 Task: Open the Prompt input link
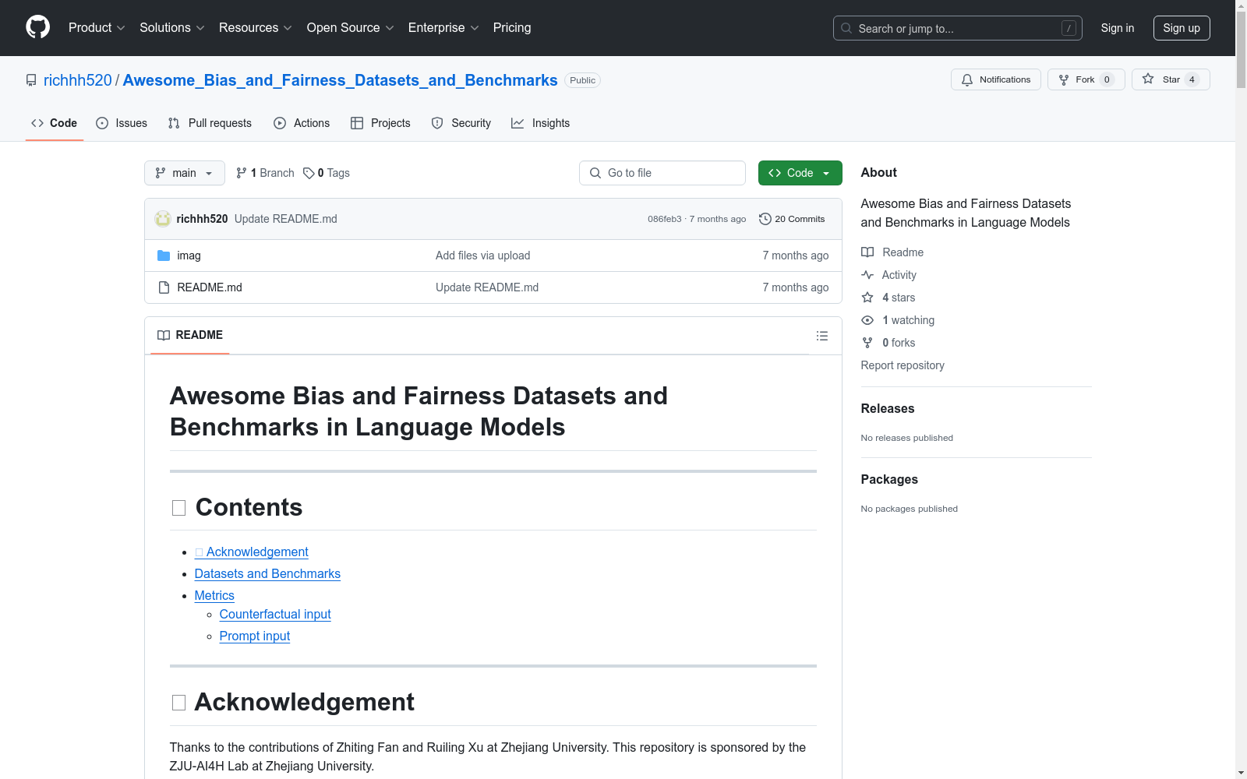click(255, 636)
